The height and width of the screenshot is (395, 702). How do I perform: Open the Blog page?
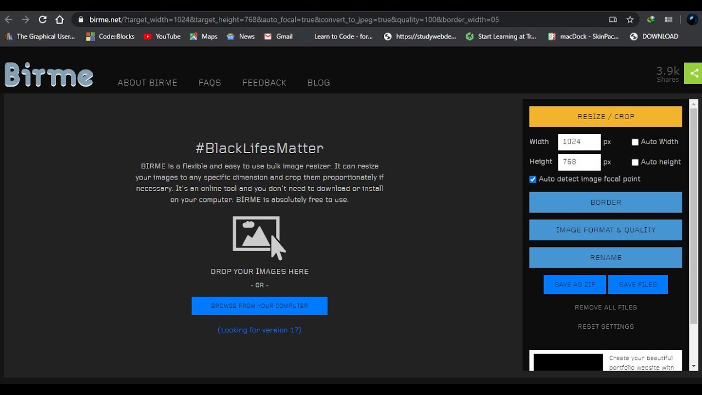(319, 83)
